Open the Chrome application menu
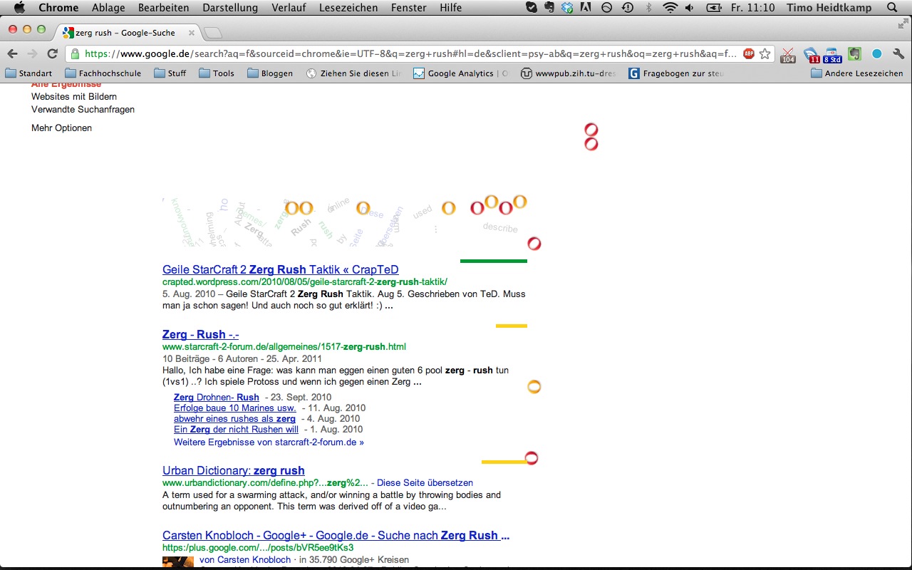Screen dimensions: 912x570 click(x=58, y=8)
